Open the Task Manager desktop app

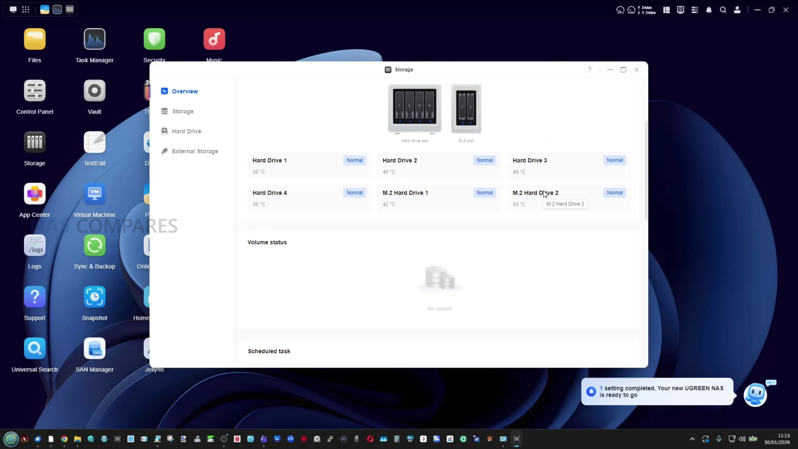click(x=94, y=39)
